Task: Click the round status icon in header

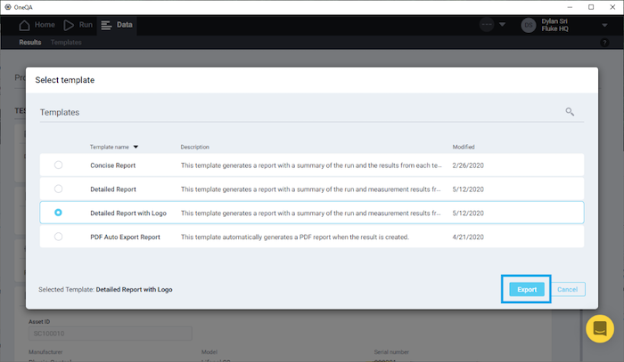Action: (x=488, y=25)
